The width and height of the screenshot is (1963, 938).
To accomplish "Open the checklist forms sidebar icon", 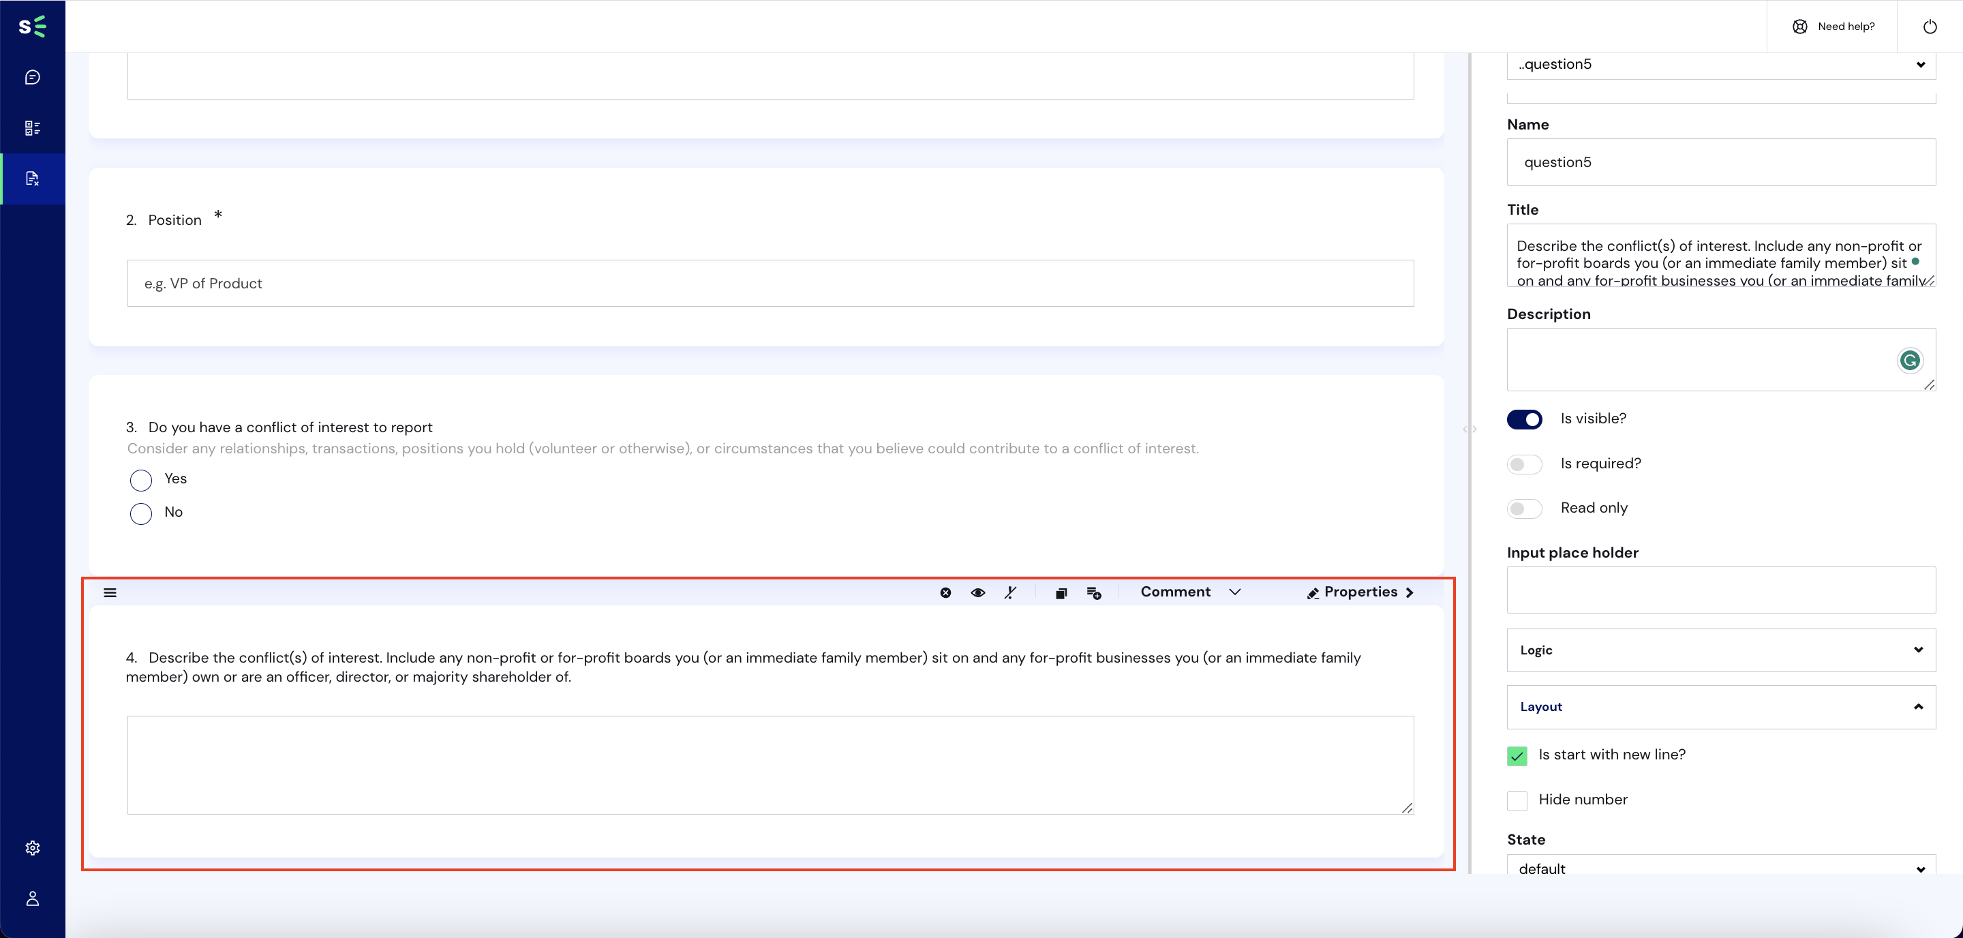I will (x=32, y=128).
